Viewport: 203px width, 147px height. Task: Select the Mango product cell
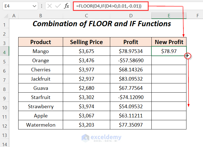(x=41, y=51)
